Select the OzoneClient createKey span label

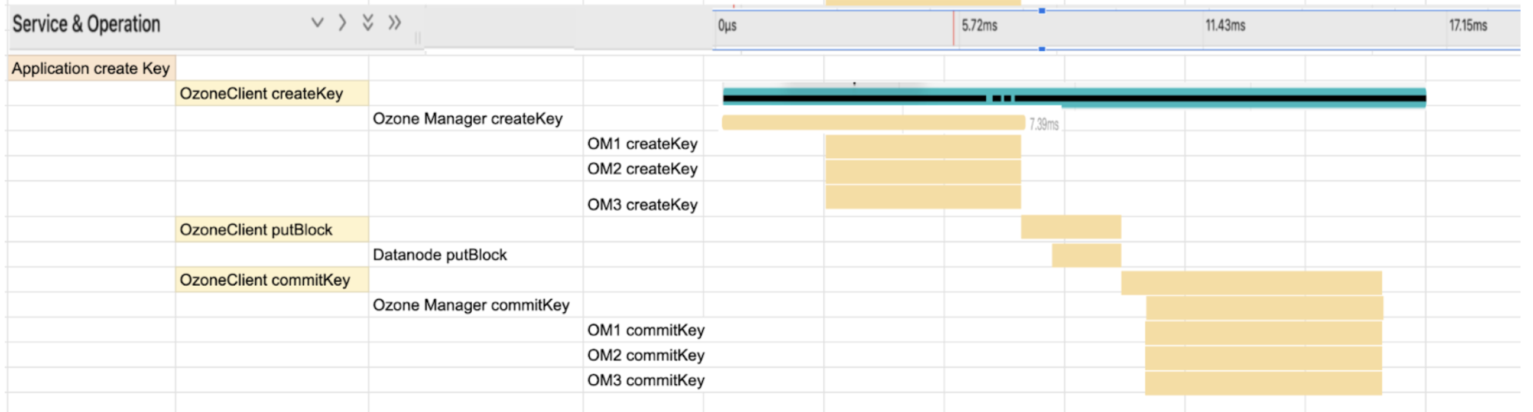[x=261, y=93]
